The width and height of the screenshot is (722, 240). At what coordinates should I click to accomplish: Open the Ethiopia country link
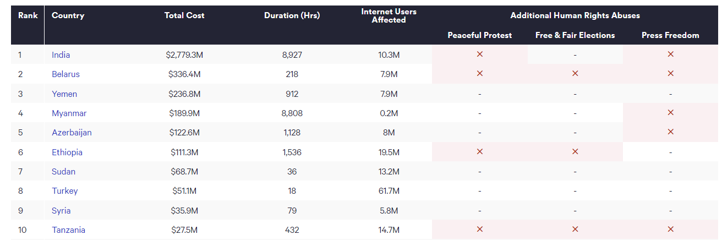pyautogui.click(x=67, y=152)
